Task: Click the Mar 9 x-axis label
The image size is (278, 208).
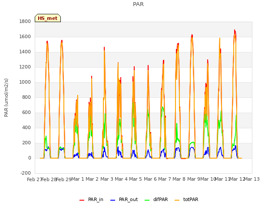Action: pyautogui.click(x=194, y=179)
